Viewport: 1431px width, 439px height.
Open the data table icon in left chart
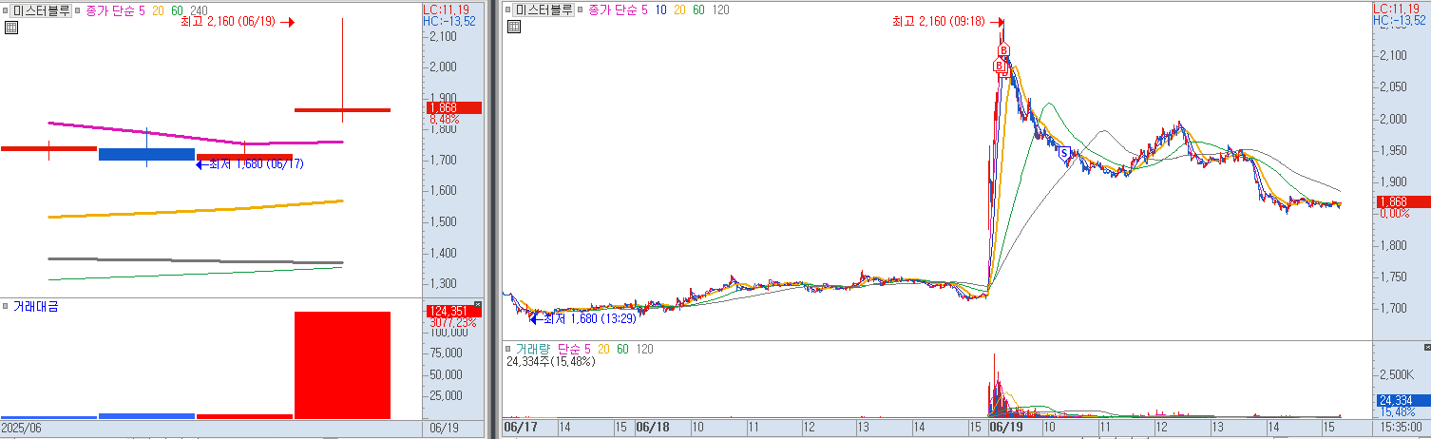11,28
